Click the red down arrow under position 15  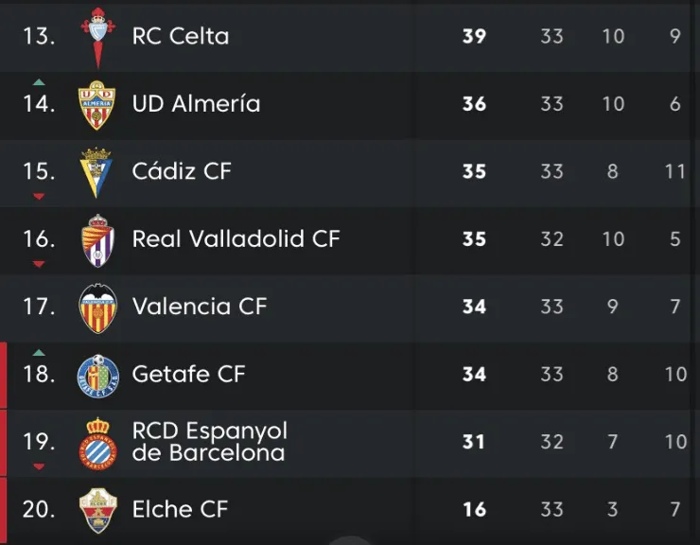tap(39, 196)
